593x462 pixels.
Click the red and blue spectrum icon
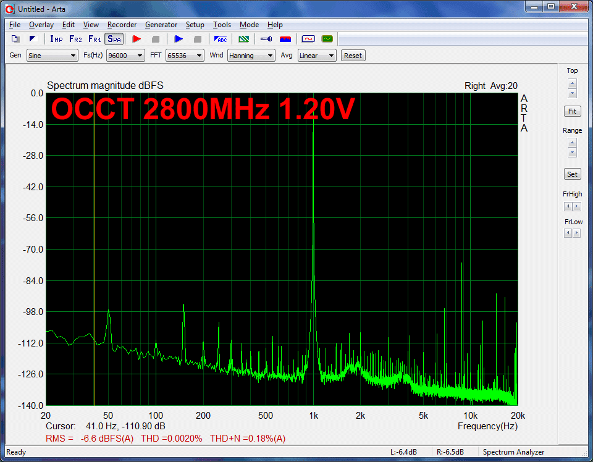coord(285,39)
